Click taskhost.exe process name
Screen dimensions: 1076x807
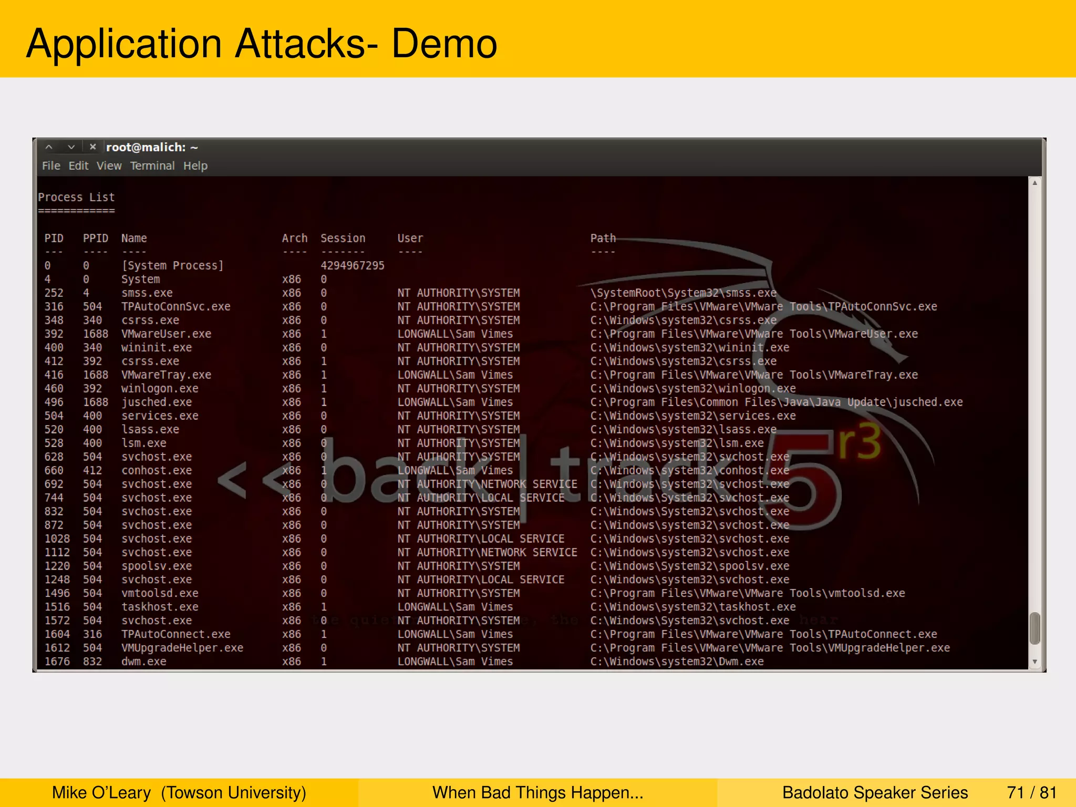point(160,607)
